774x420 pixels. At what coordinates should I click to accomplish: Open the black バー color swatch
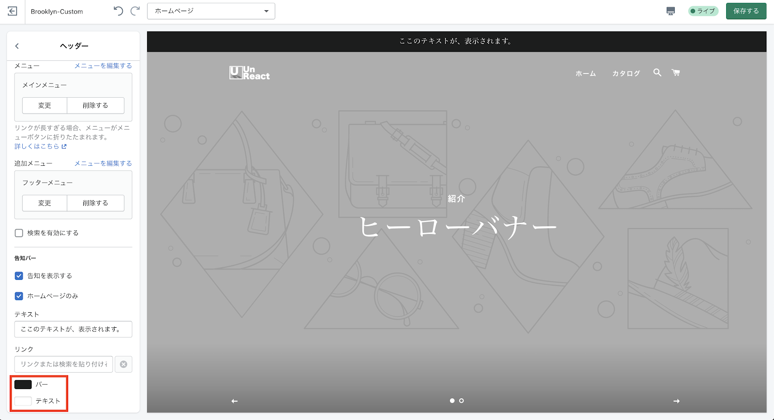tap(23, 384)
